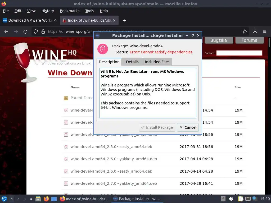Open the volume control in system tray
The width and height of the screenshot is (271, 203).
[231, 199]
